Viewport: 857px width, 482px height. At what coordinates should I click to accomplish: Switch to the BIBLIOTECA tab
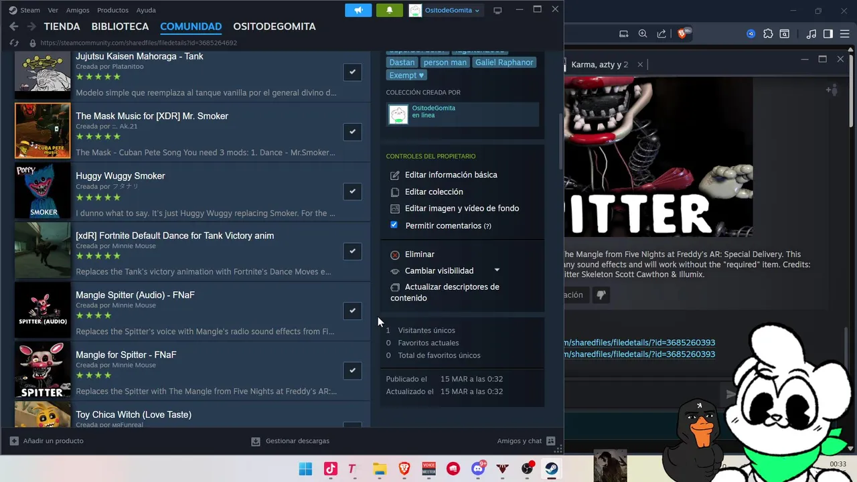point(120,26)
